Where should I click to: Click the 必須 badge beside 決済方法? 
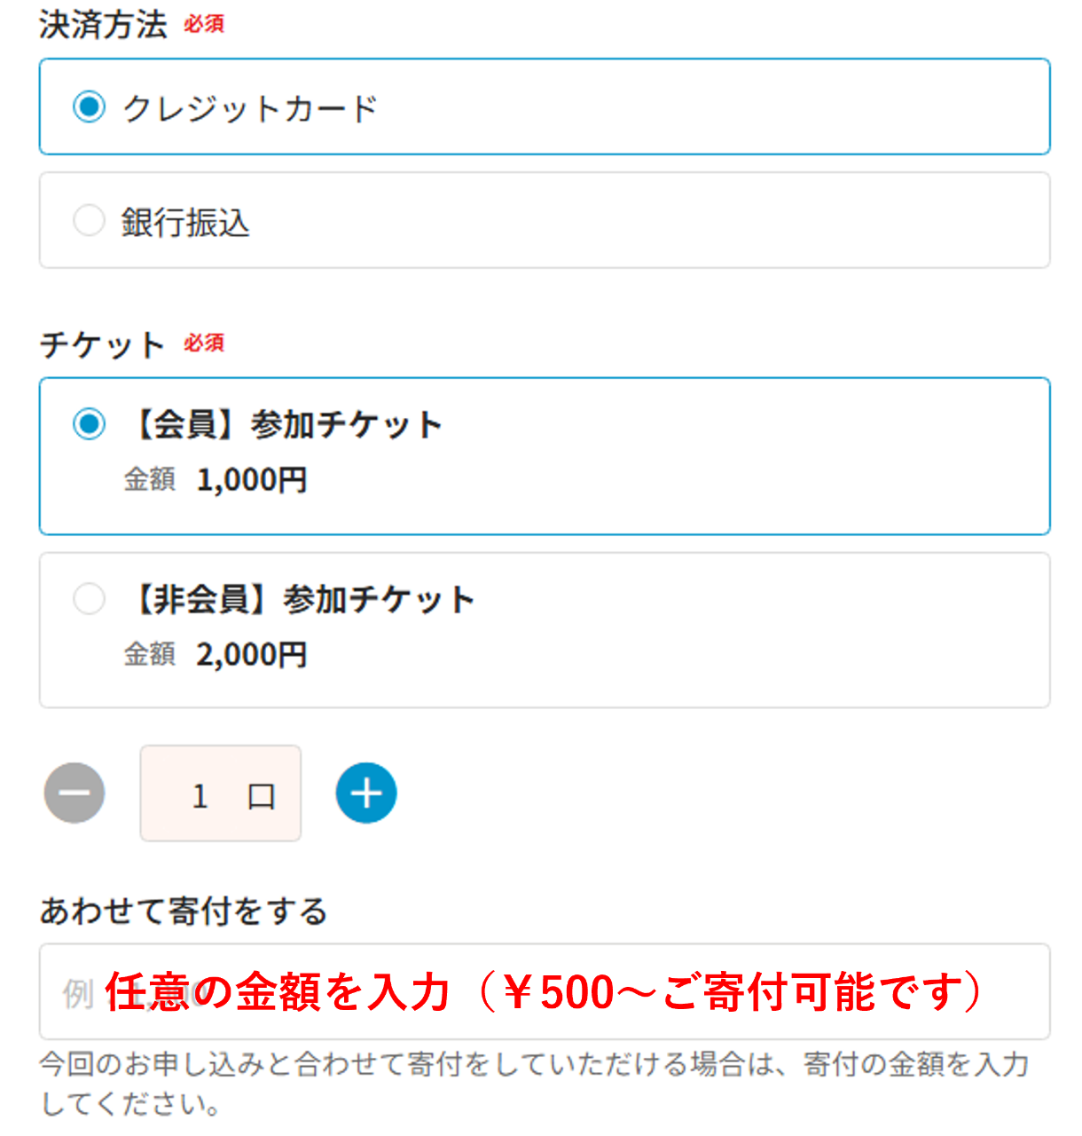pos(204,25)
